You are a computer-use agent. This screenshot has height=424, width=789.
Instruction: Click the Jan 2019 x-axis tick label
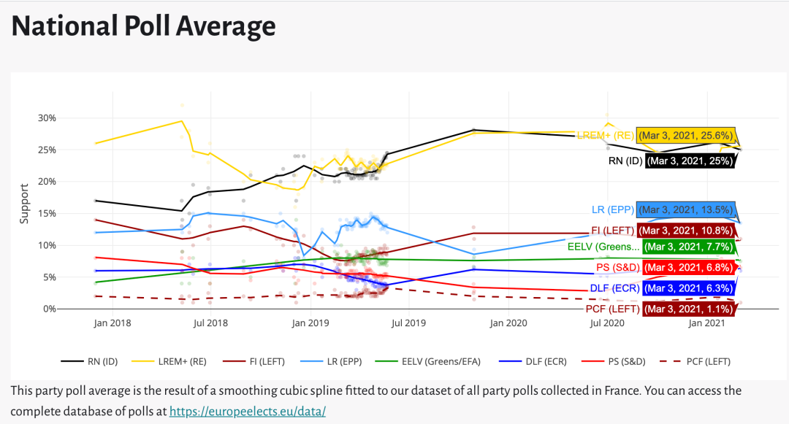click(310, 323)
